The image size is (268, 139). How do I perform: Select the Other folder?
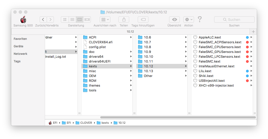pos(162,76)
